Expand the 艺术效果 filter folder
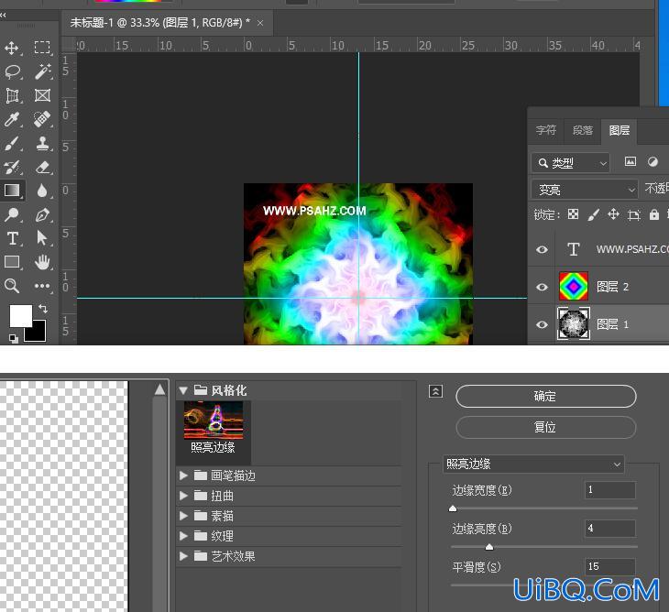669x612 pixels. [x=183, y=556]
